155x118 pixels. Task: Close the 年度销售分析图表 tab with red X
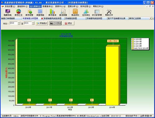42,18
